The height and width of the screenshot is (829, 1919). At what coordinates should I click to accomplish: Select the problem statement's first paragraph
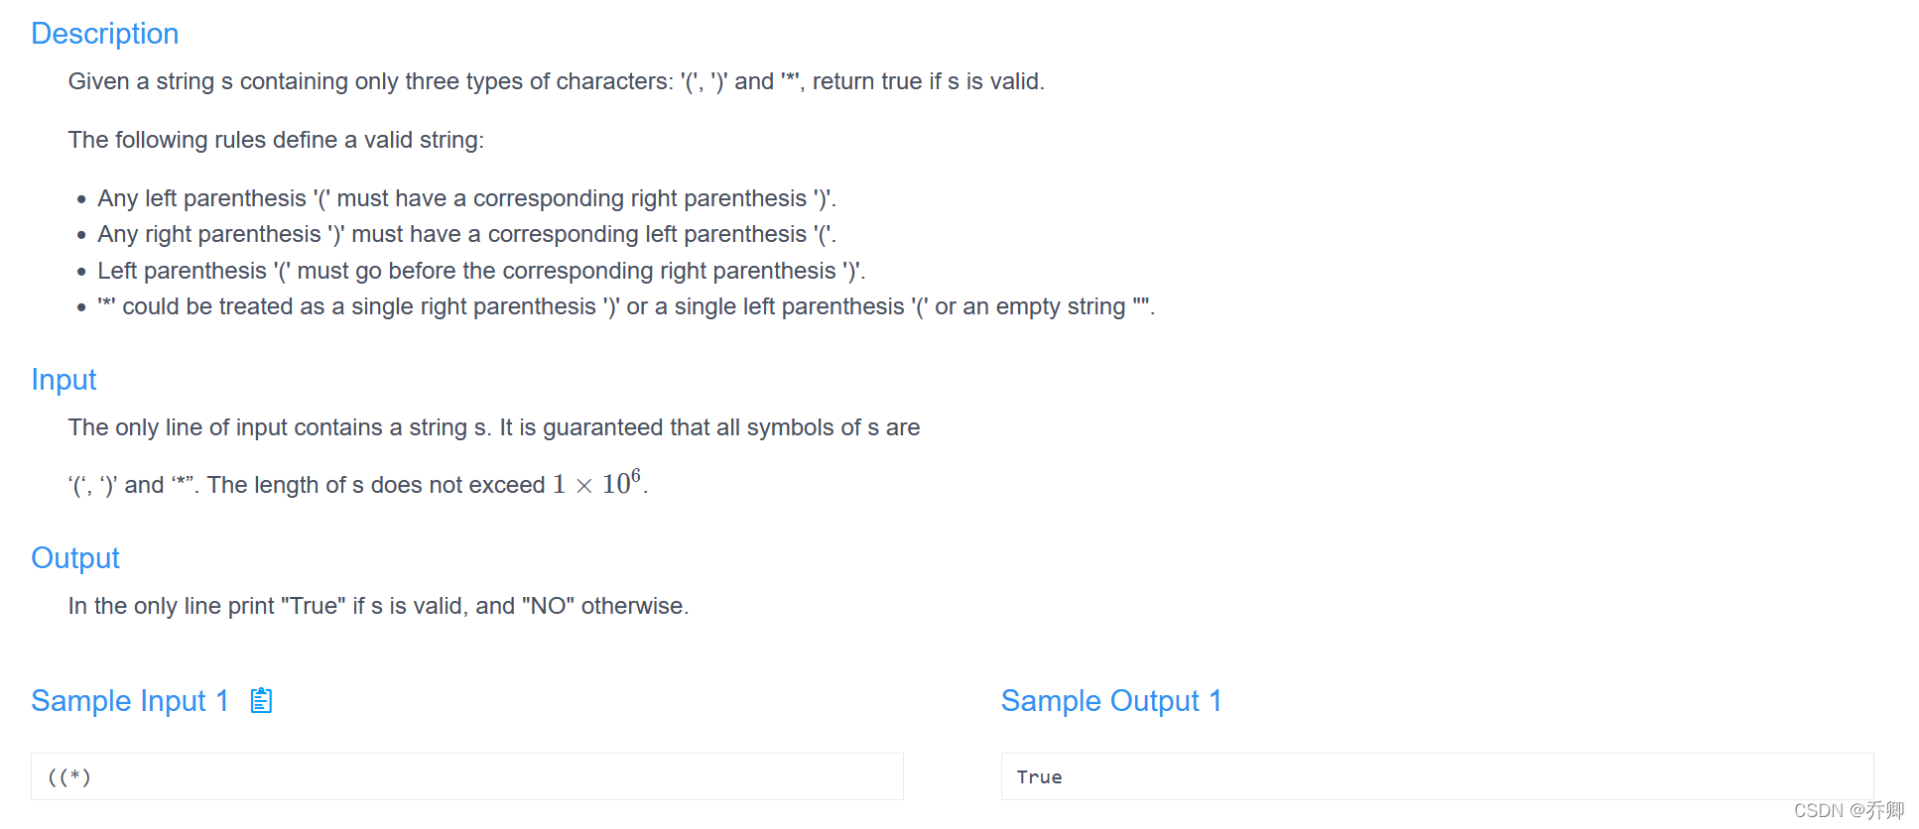tap(556, 81)
